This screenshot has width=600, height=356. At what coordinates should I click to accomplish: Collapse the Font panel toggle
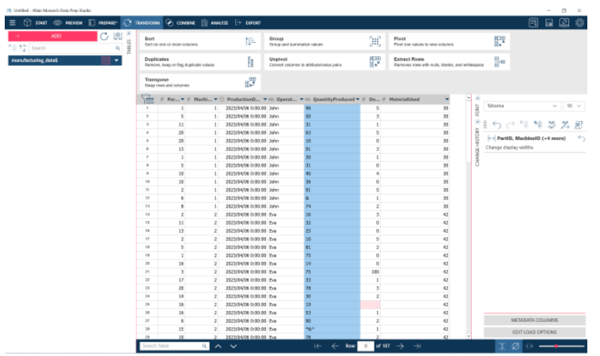tap(477, 99)
